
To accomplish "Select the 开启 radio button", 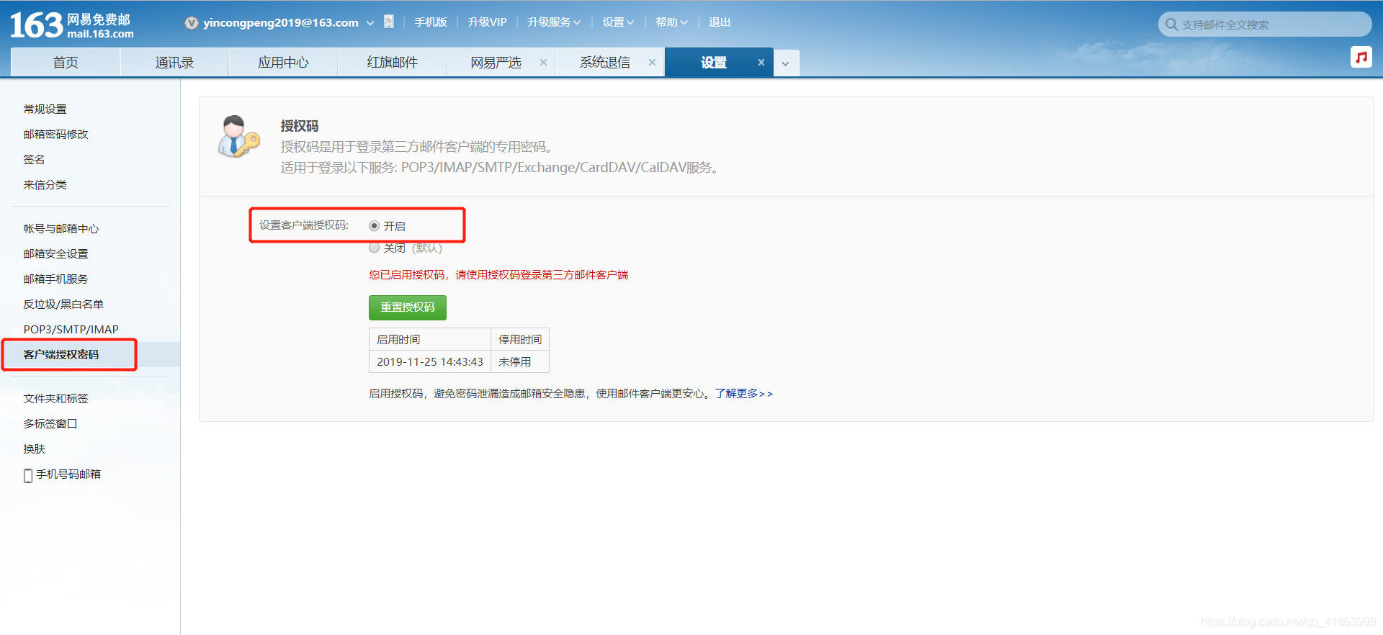I will pos(374,226).
